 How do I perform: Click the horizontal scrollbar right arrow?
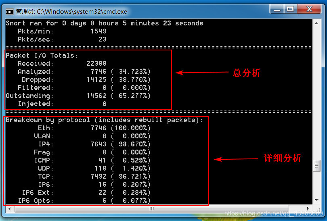point(308,208)
